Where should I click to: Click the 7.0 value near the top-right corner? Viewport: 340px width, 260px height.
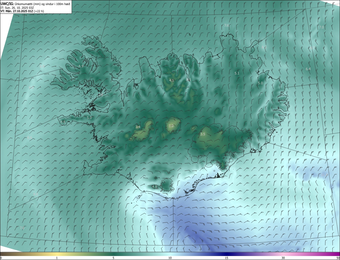point(321,27)
